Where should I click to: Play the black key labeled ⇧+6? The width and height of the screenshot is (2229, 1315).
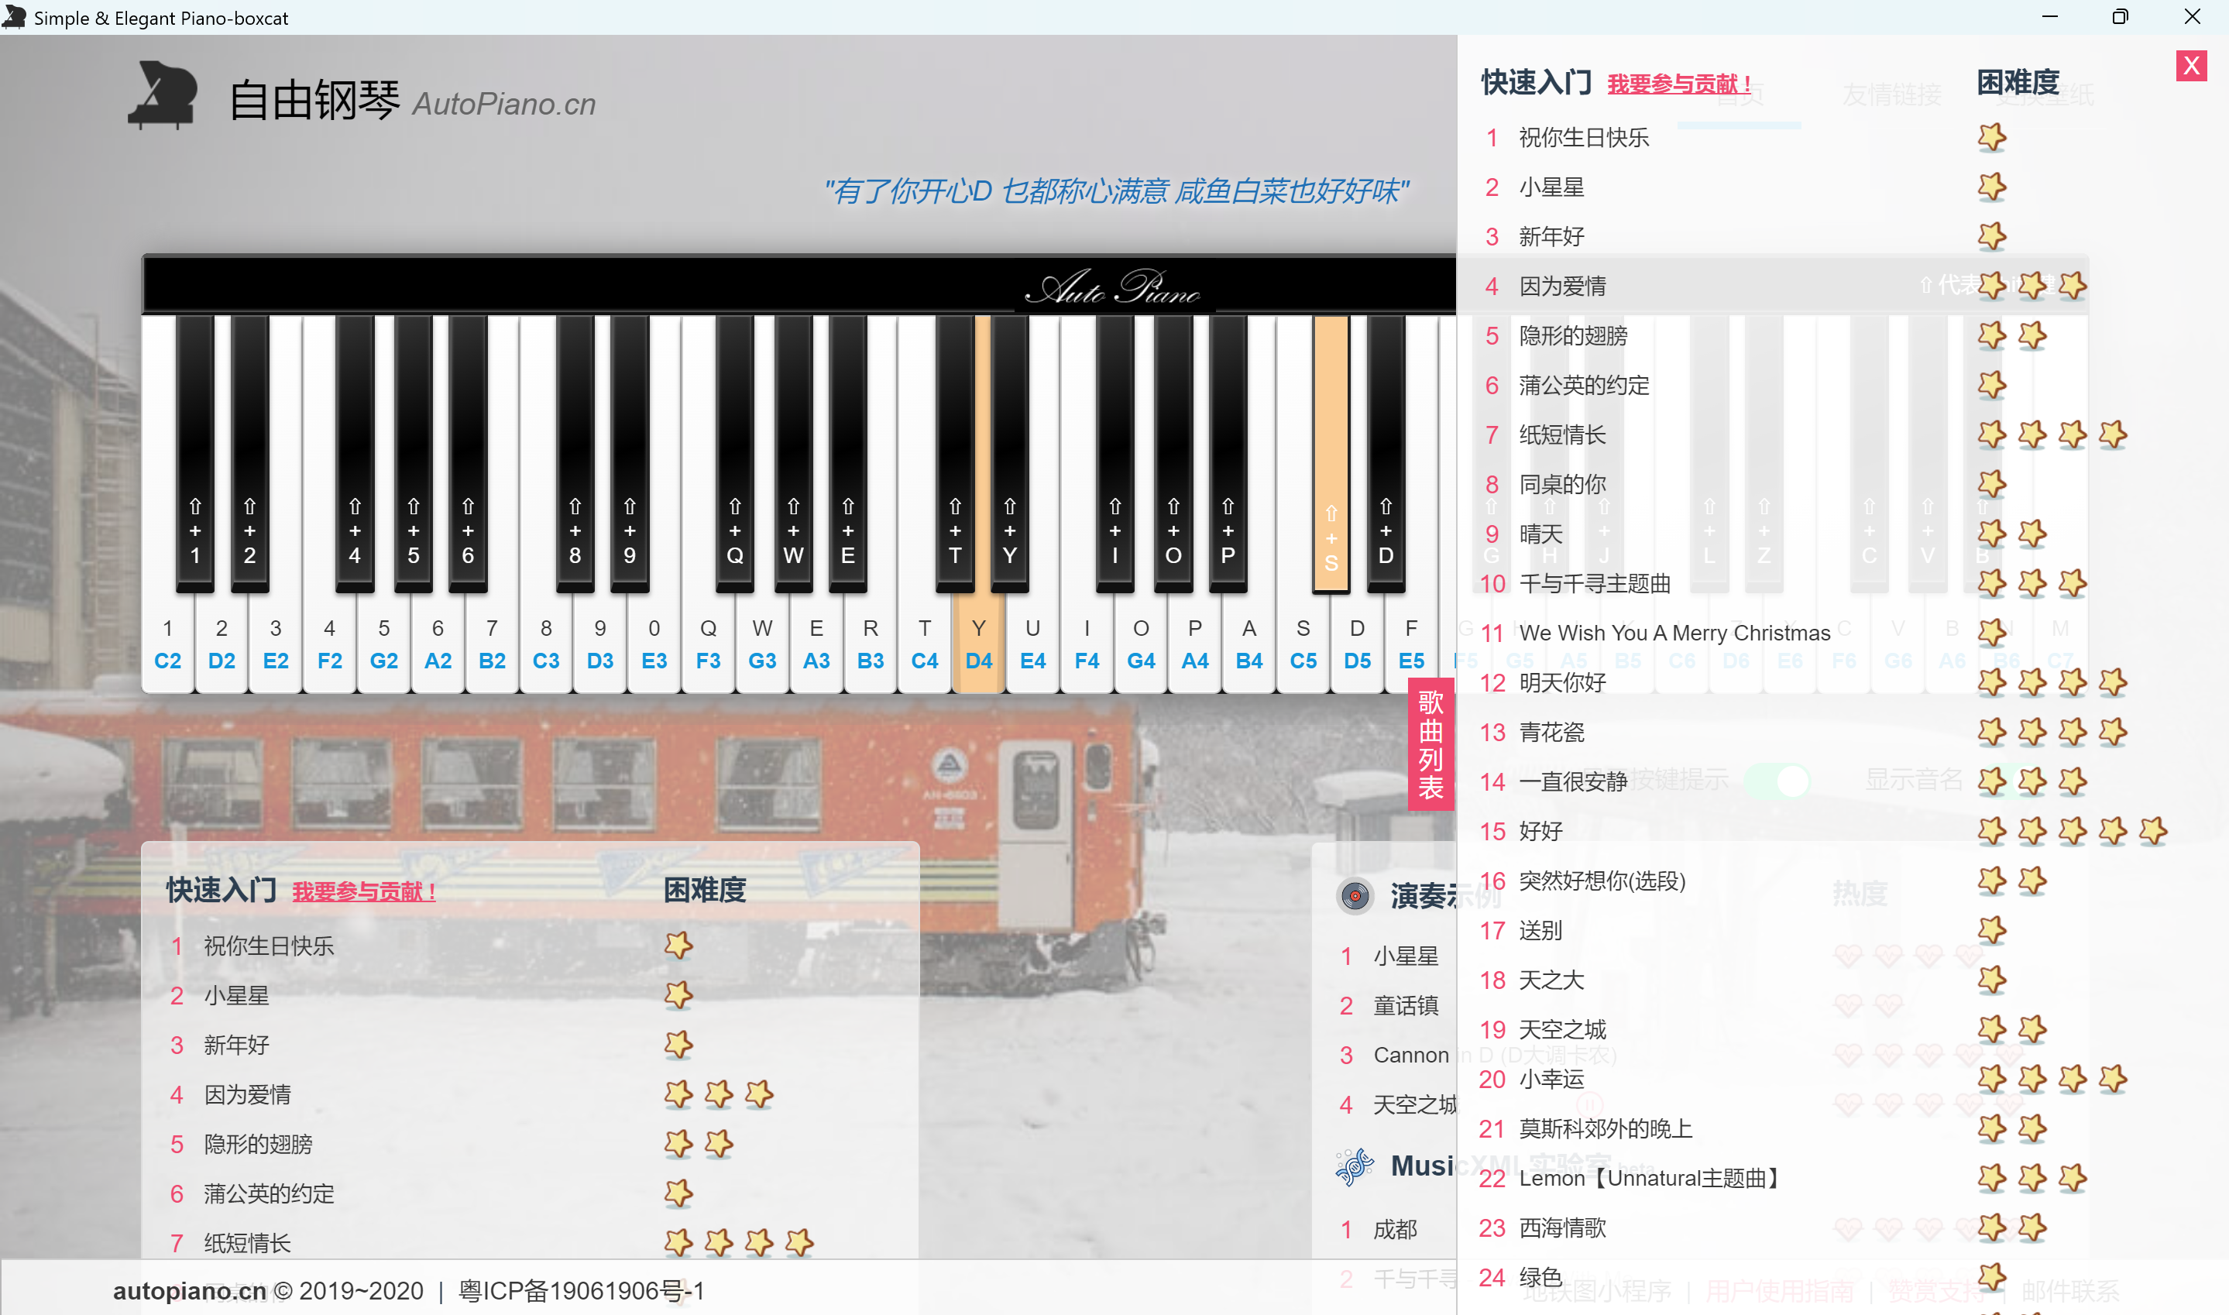point(468,453)
